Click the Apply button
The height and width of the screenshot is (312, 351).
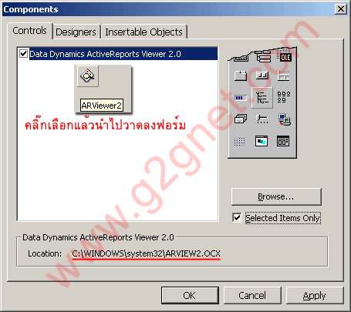pyautogui.click(x=315, y=295)
